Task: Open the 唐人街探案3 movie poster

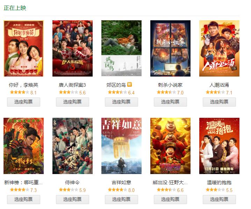Action: point(72,48)
